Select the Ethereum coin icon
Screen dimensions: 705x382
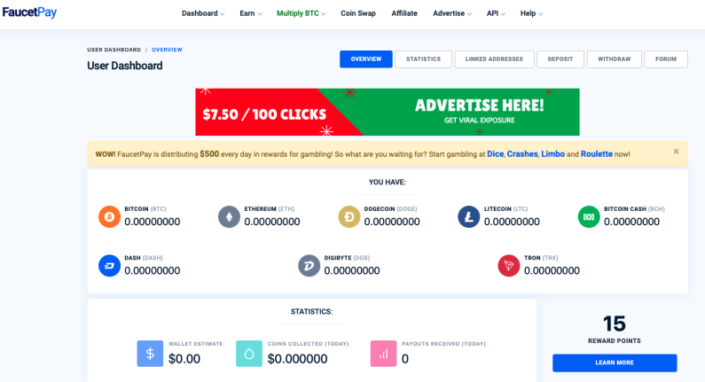(230, 216)
